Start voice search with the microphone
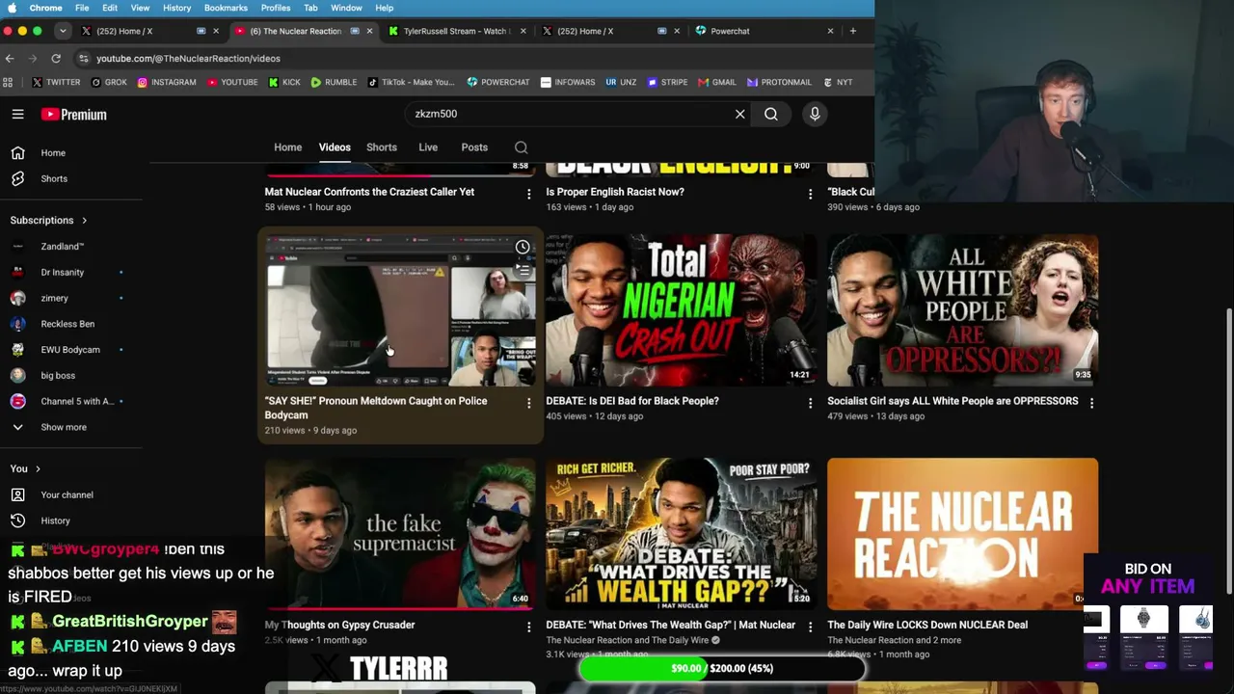The width and height of the screenshot is (1234, 694). tap(815, 114)
